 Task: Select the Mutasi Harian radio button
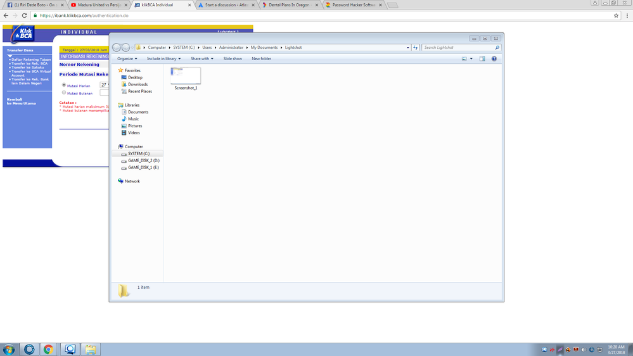(64, 85)
